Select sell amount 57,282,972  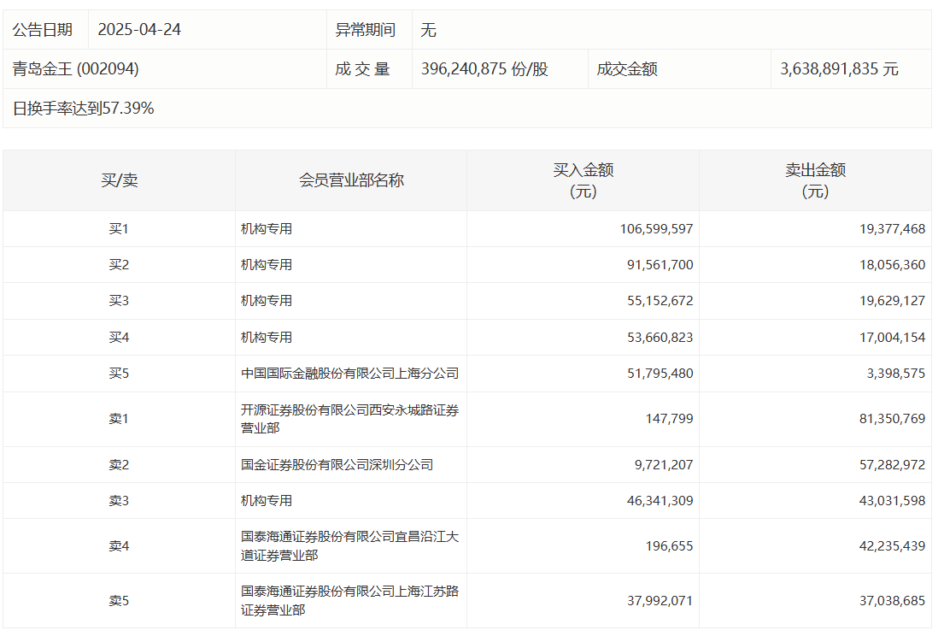(x=893, y=465)
